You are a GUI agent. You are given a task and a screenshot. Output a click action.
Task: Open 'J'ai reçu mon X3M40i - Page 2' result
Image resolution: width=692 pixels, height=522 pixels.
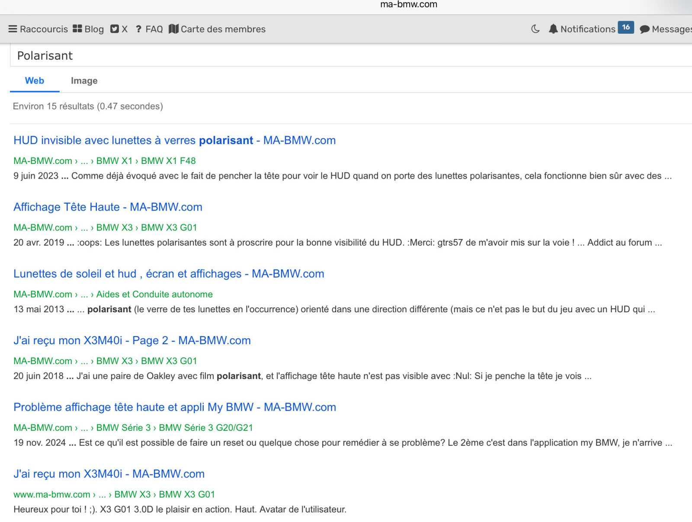(132, 340)
